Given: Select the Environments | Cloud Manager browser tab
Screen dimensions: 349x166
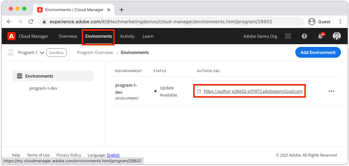Looking at the screenshot, I should point(73,10).
